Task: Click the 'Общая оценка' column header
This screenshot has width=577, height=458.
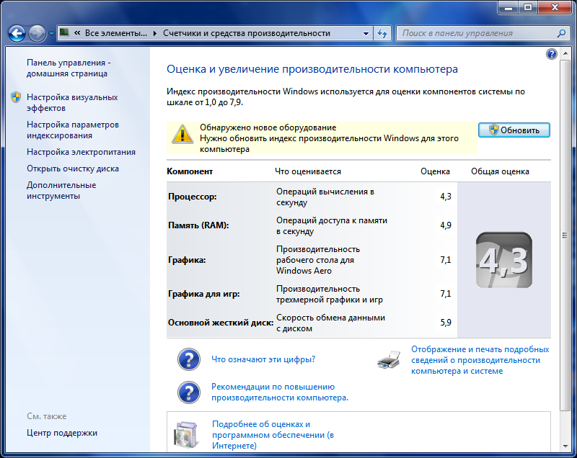Action: click(x=500, y=171)
